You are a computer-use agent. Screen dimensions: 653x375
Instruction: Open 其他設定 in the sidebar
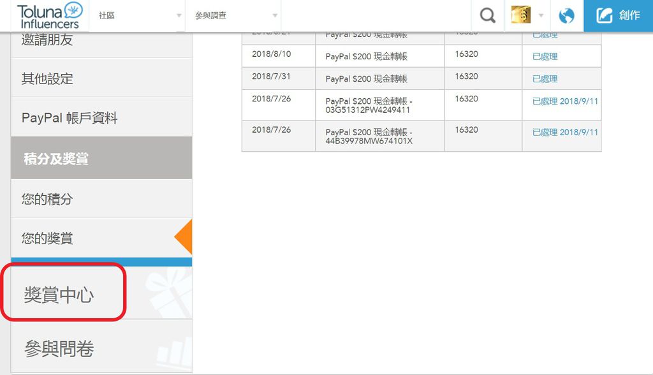[101, 78]
